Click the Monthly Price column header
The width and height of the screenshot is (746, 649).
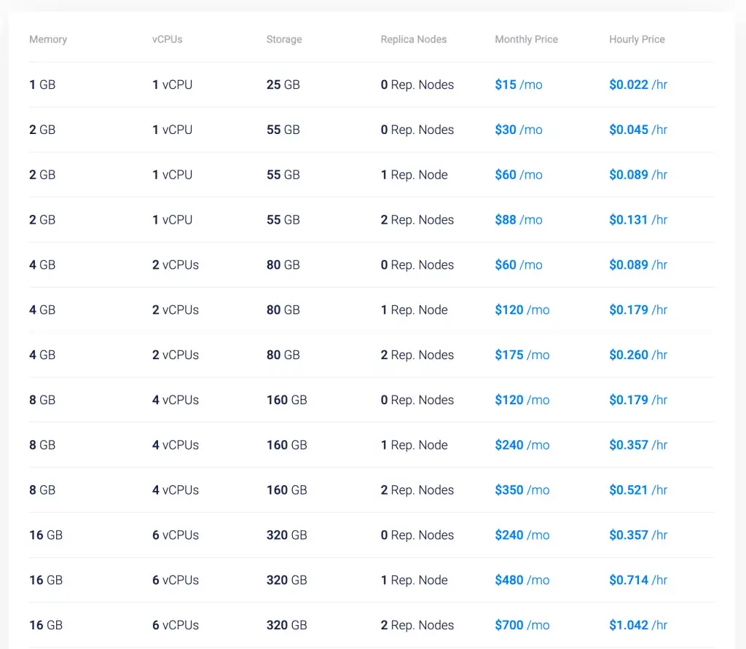point(526,39)
